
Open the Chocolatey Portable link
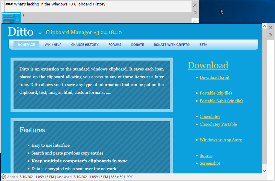point(218,124)
